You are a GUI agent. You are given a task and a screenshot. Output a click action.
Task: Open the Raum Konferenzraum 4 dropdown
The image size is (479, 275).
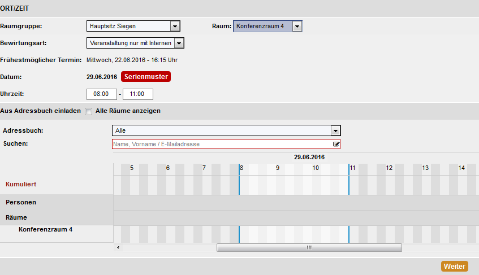(267, 26)
